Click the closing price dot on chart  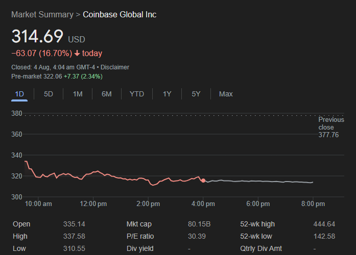pyautogui.click(x=203, y=181)
